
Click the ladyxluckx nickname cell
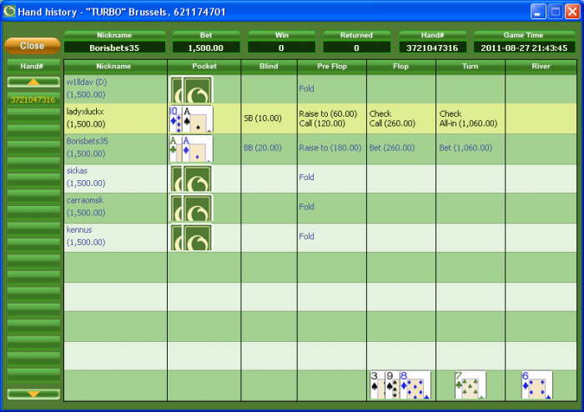pos(115,118)
